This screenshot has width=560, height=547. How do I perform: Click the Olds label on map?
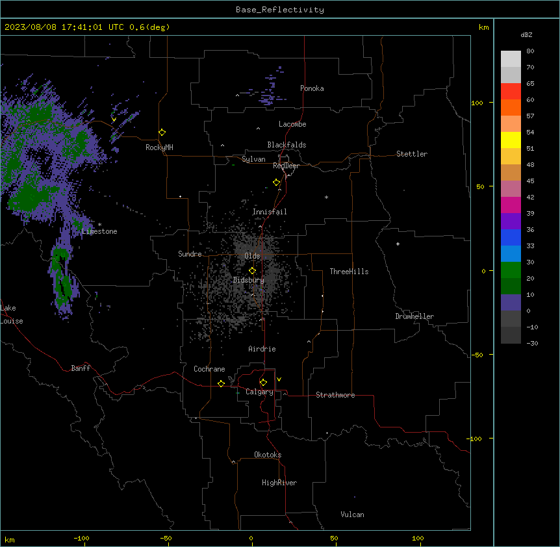pyautogui.click(x=252, y=256)
